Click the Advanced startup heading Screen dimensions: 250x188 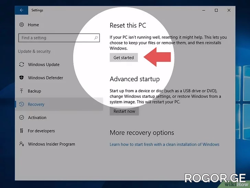[x=135, y=79]
